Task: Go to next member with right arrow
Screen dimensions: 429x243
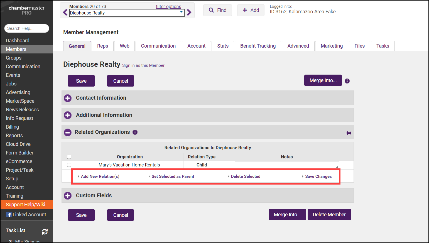Action: click(189, 13)
